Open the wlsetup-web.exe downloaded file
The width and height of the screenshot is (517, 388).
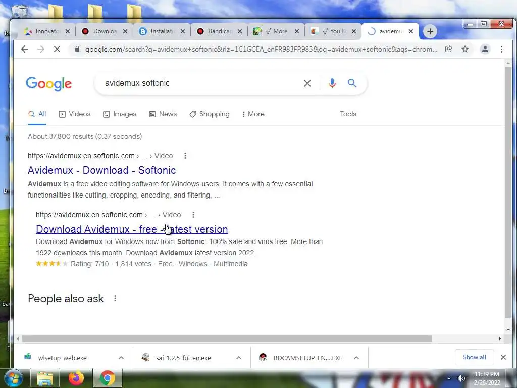[x=63, y=358]
